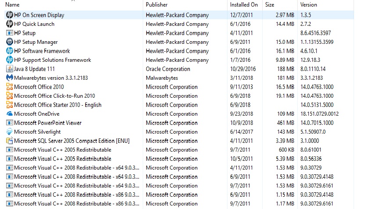Image resolution: width=365 pixels, height=209 pixels.
Task: Select Visual C++ 2005 Redistributable version 8.0.61001
Action: pos(179,150)
